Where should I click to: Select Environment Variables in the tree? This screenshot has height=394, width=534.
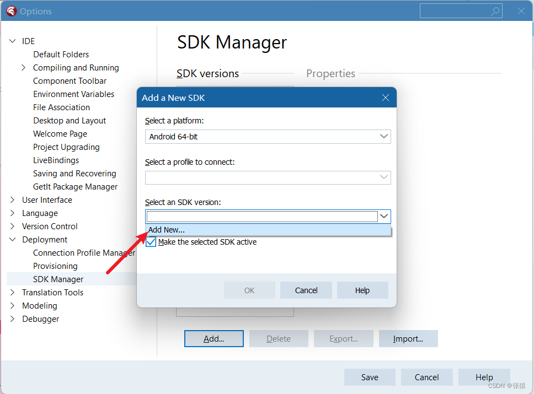[73, 94]
